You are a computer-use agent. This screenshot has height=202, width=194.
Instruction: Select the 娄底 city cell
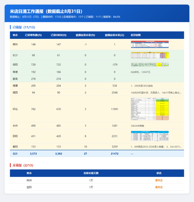[15, 79]
